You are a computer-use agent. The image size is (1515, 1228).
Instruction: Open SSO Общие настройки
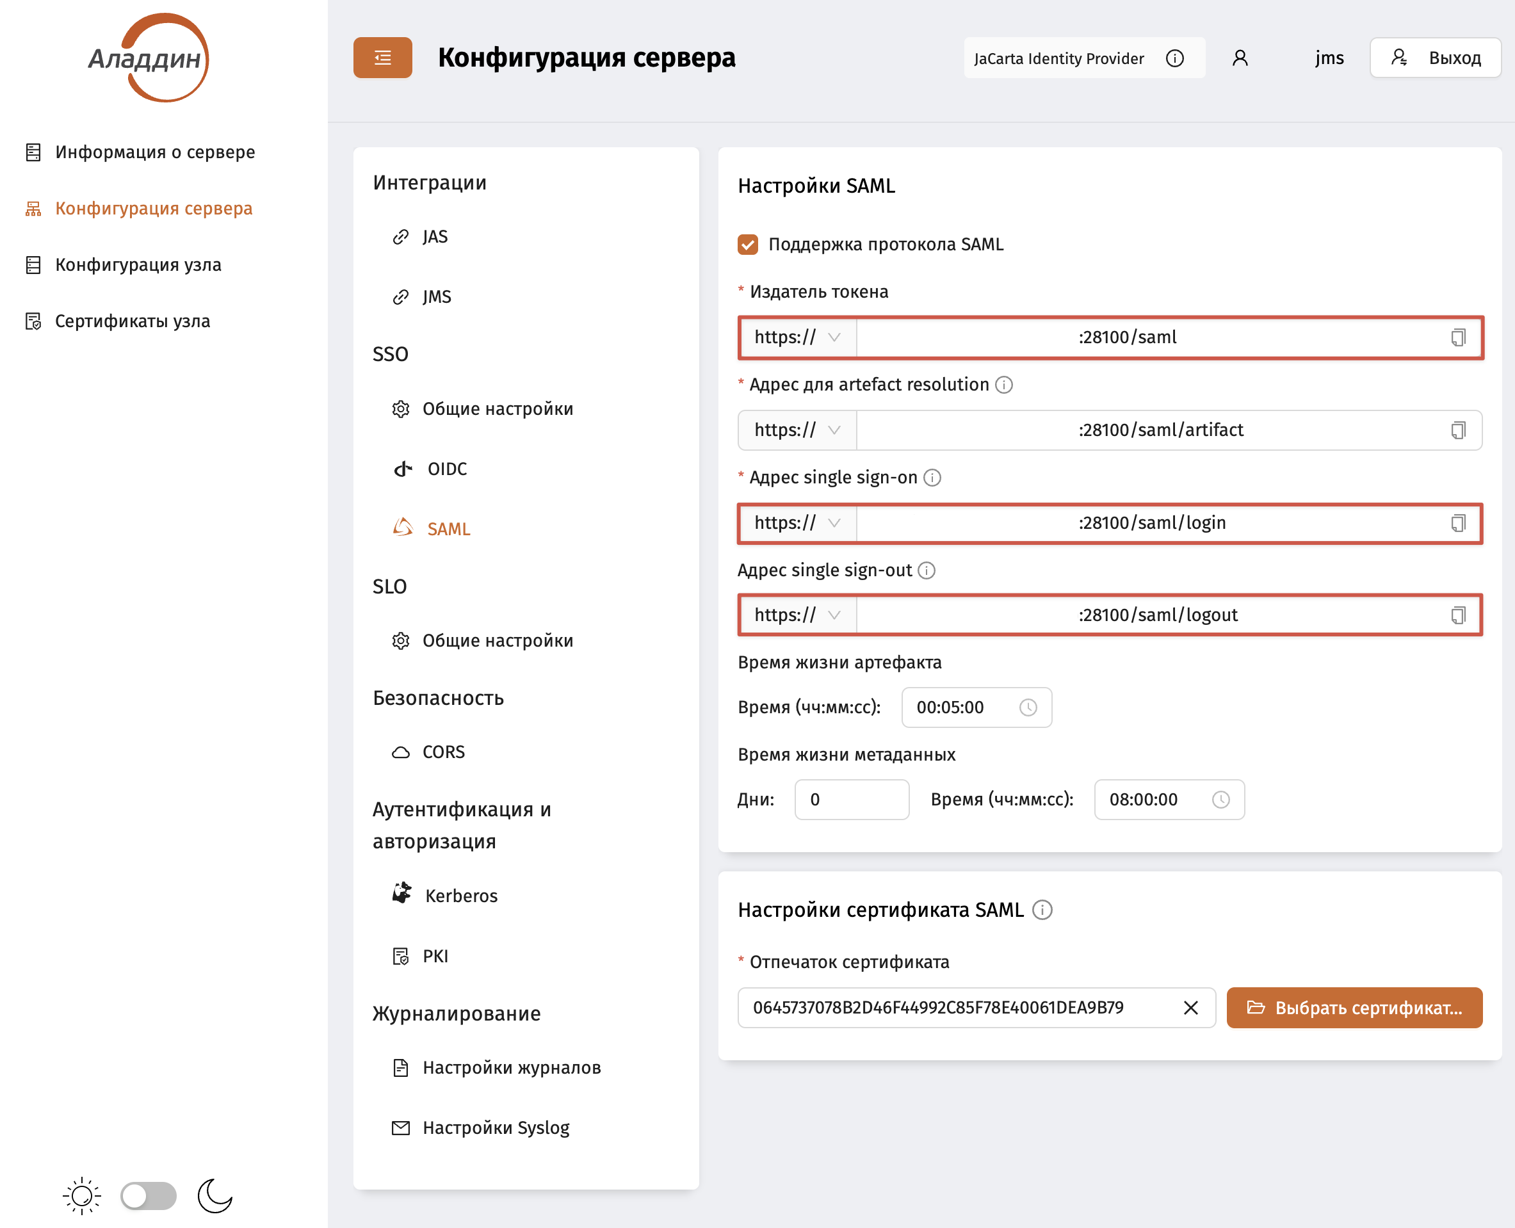[x=482, y=409]
